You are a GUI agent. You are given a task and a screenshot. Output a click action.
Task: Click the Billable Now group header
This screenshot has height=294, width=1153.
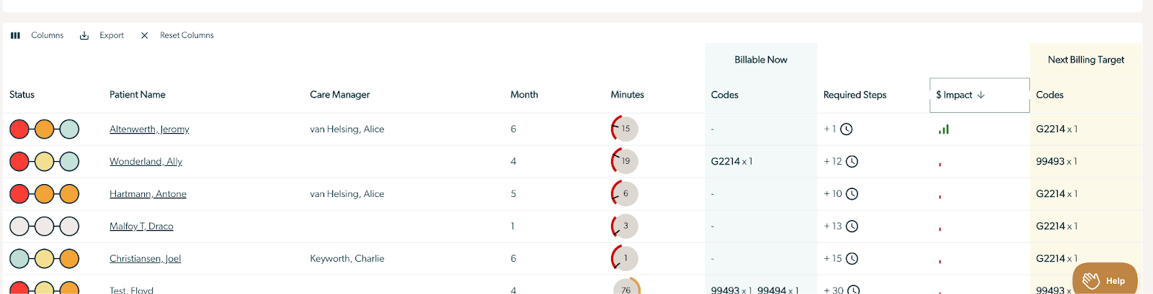pyautogui.click(x=761, y=60)
